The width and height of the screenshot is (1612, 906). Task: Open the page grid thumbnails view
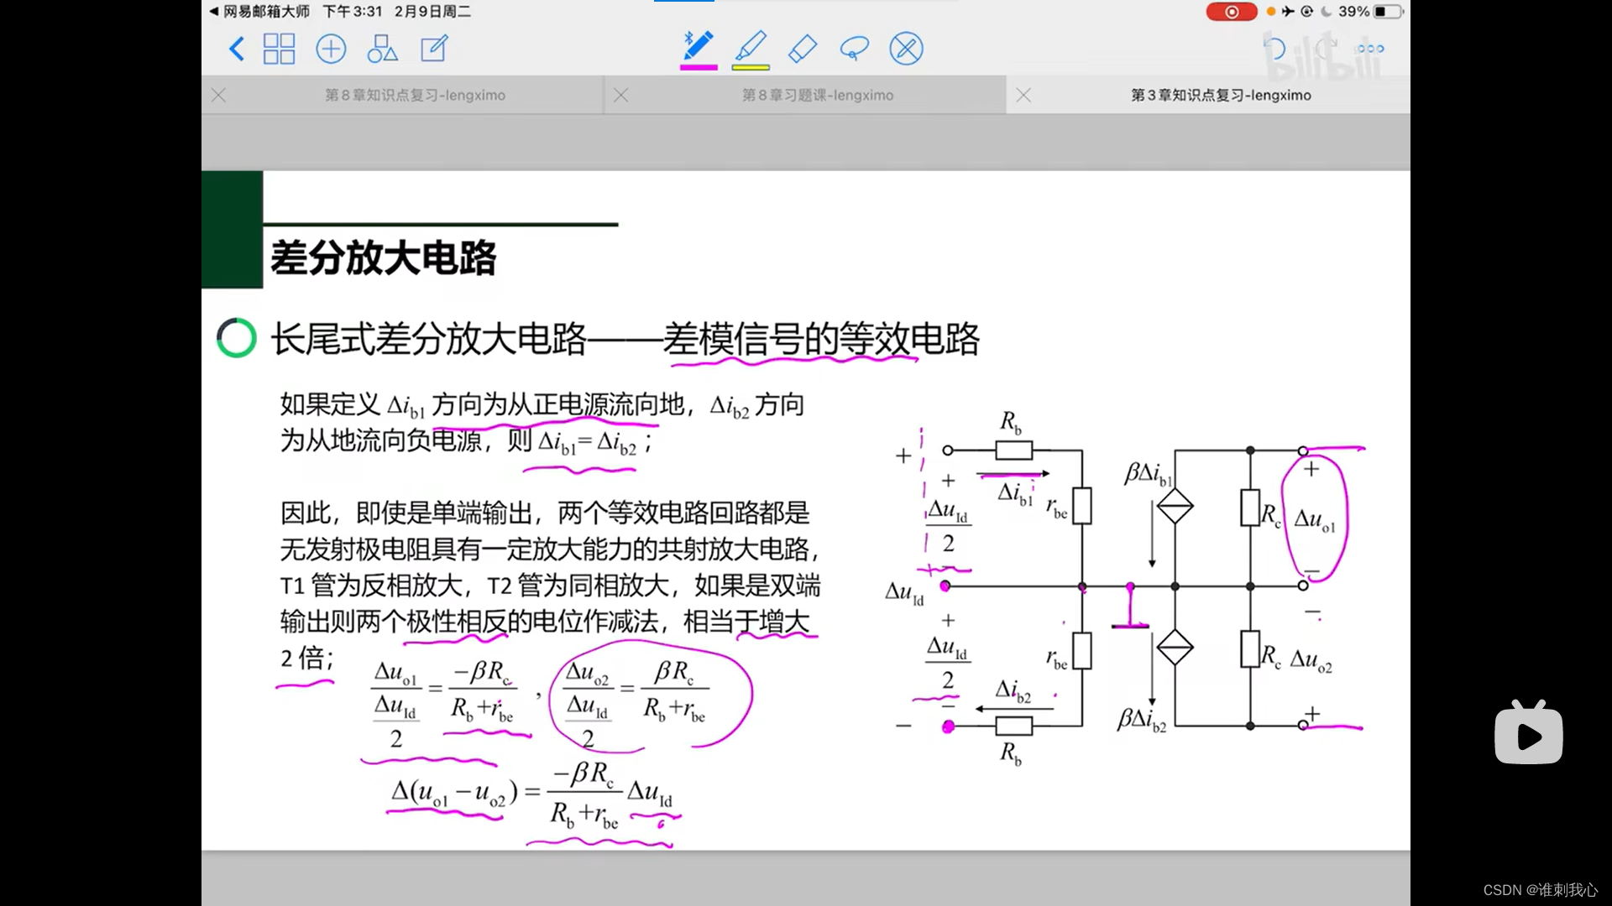[x=279, y=49]
